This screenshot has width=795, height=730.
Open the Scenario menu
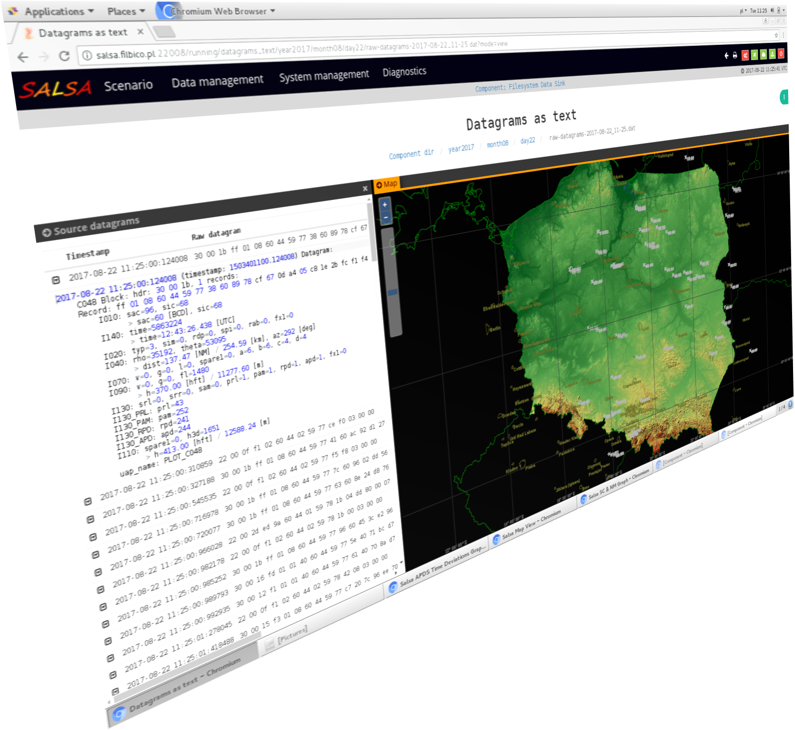[x=128, y=85]
